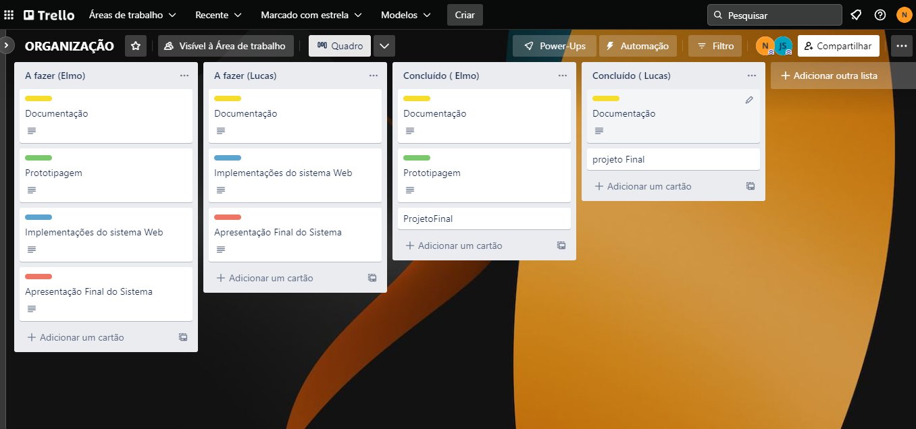
Task: Open list menu for Concluído ( Lucas)
Action: [751, 76]
